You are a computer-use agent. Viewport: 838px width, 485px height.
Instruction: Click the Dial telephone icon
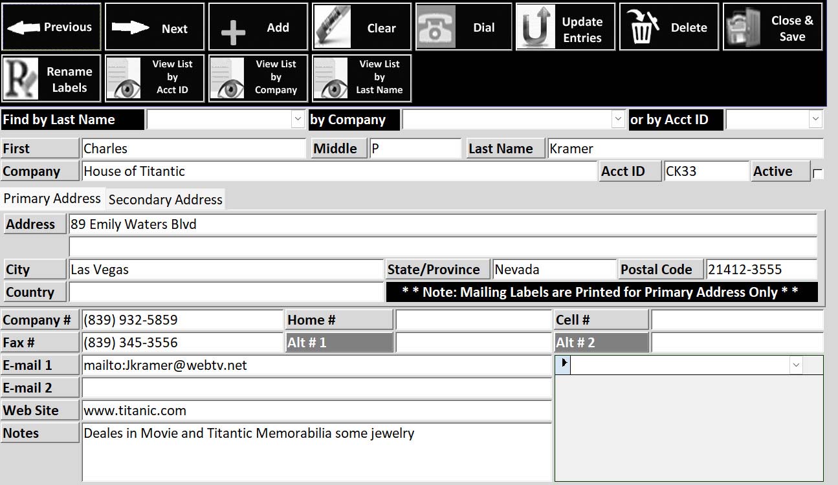pyautogui.click(x=436, y=27)
